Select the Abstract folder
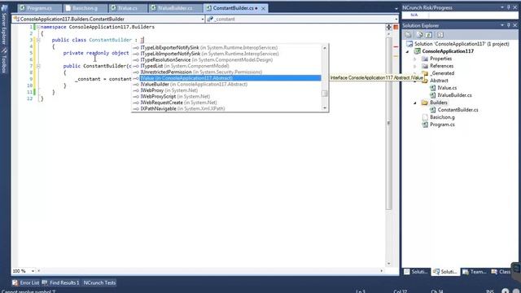This screenshot has width=521, height=293. [x=439, y=81]
